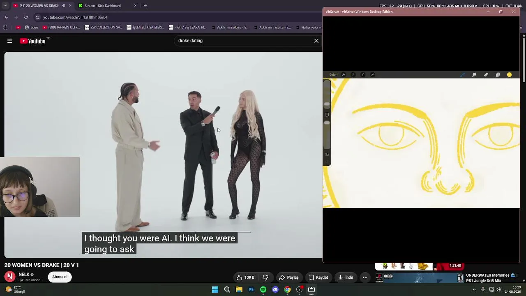Open the 1:21:48 suggested video thumbnail

[x=419, y=266]
